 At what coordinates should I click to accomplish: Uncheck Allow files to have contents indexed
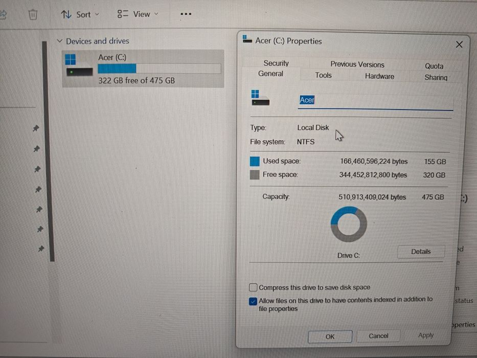(253, 301)
